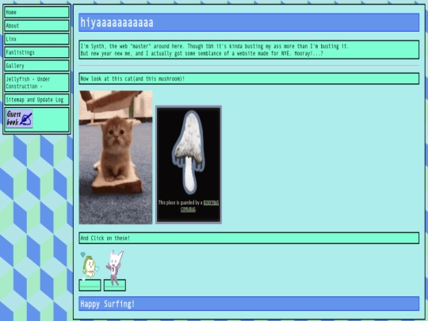Click the 'I'm Synth' intro paragraph
This screenshot has width=428, height=321.
249,50
